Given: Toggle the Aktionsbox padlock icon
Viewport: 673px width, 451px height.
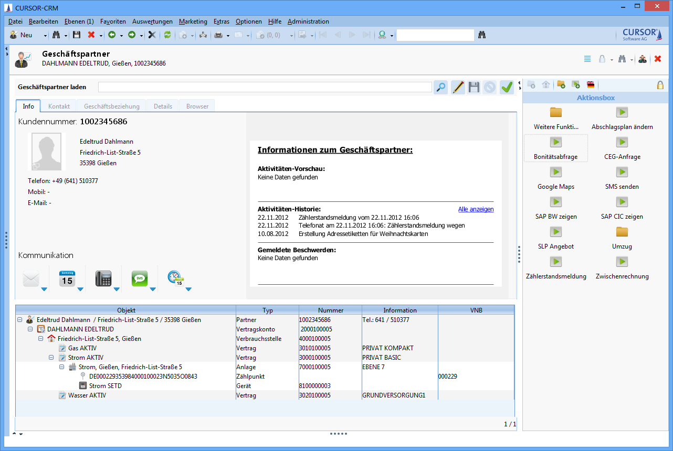Looking at the screenshot, I should tap(660, 85).
